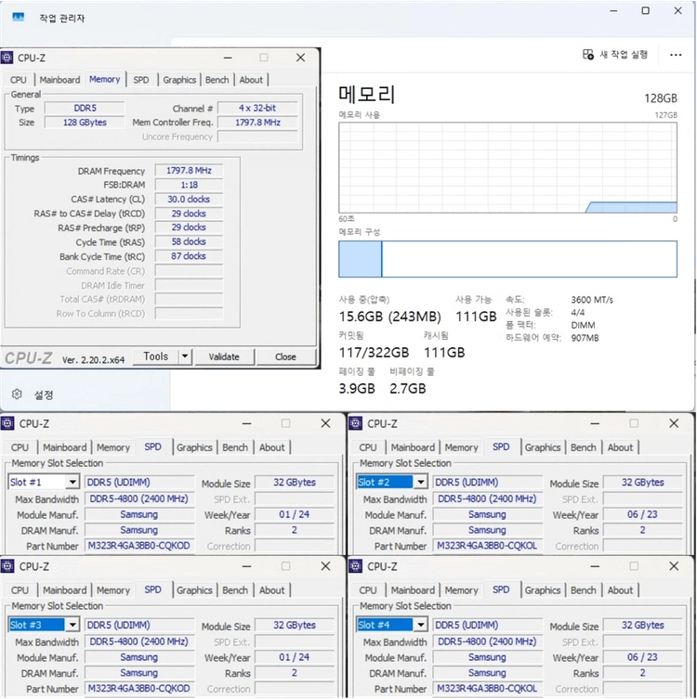The width and height of the screenshot is (697, 699).
Task: Close the CPU-Z Slot #3 window
Action: pyautogui.click(x=326, y=566)
